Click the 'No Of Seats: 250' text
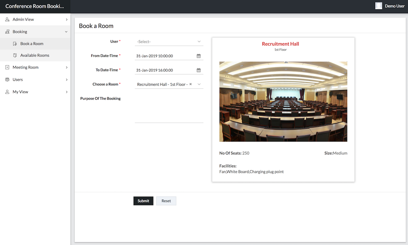This screenshot has height=245, width=408. click(x=234, y=153)
